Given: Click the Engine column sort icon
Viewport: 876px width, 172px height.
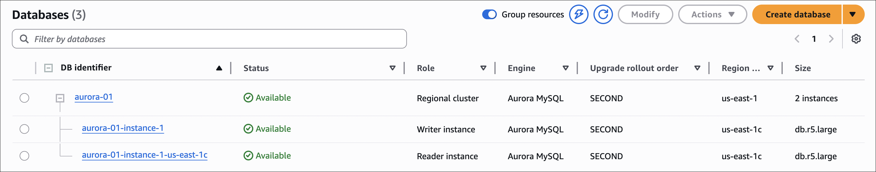Looking at the screenshot, I should [x=565, y=68].
